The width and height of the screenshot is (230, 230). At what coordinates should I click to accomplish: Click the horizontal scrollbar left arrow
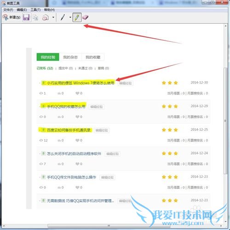click(x=4, y=226)
